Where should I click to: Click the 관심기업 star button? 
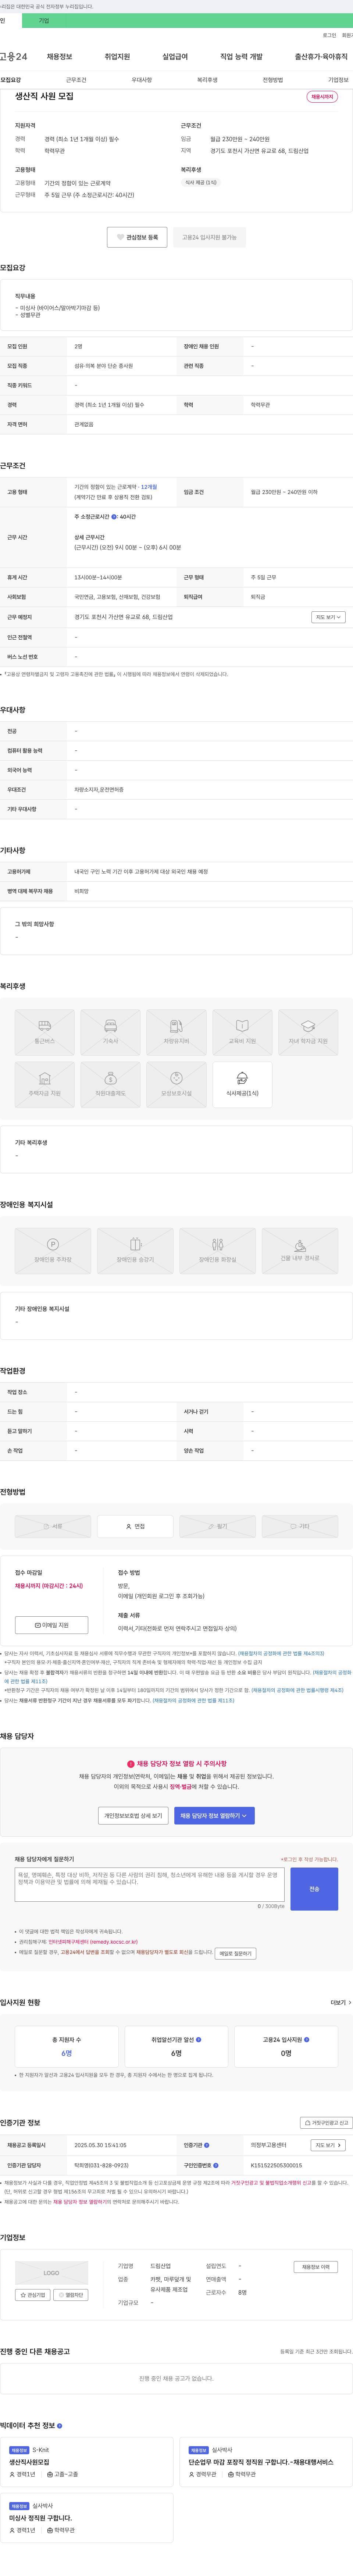click(x=33, y=2295)
